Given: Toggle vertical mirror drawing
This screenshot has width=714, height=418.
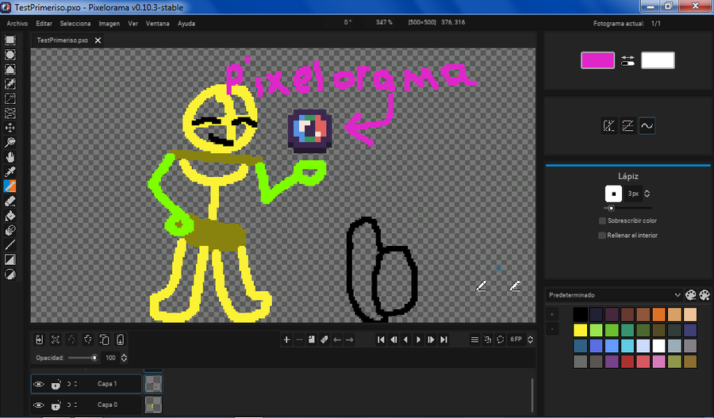Looking at the screenshot, I should [x=628, y=125].
